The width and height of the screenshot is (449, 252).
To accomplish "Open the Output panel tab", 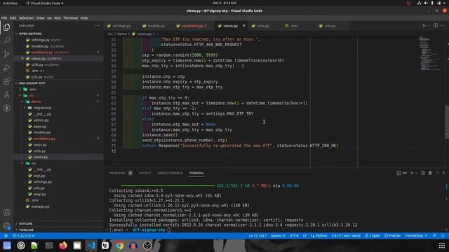I will click(x=145, y=173).
